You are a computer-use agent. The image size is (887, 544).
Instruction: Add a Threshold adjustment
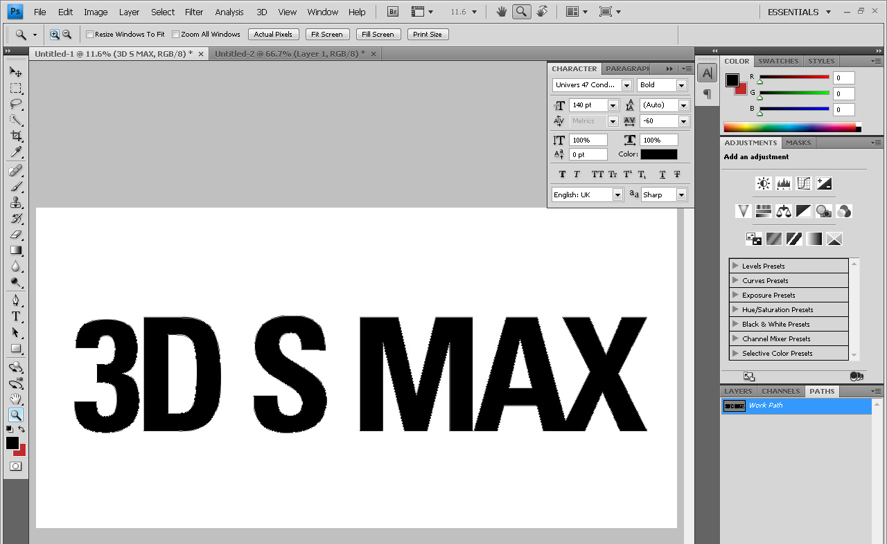[793, 239]
